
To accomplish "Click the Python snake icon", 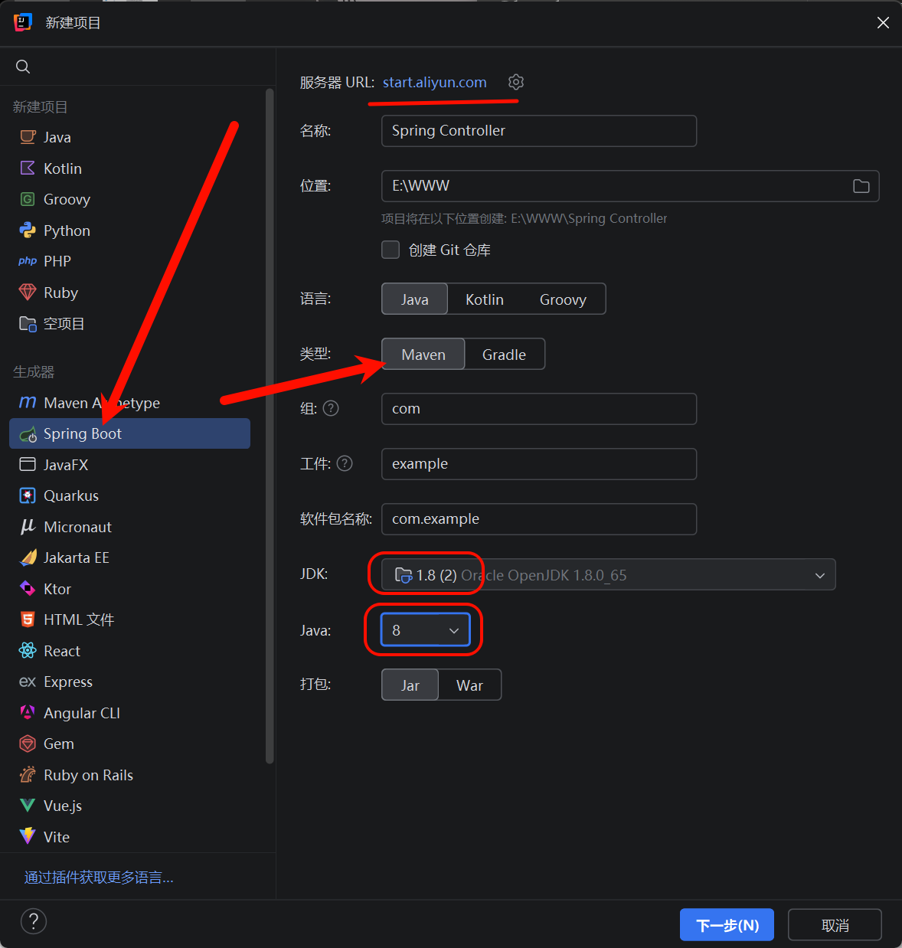I will pos(28,230).
